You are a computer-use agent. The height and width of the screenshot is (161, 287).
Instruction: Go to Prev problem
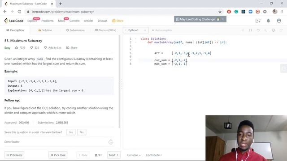[x=83, y=155]
